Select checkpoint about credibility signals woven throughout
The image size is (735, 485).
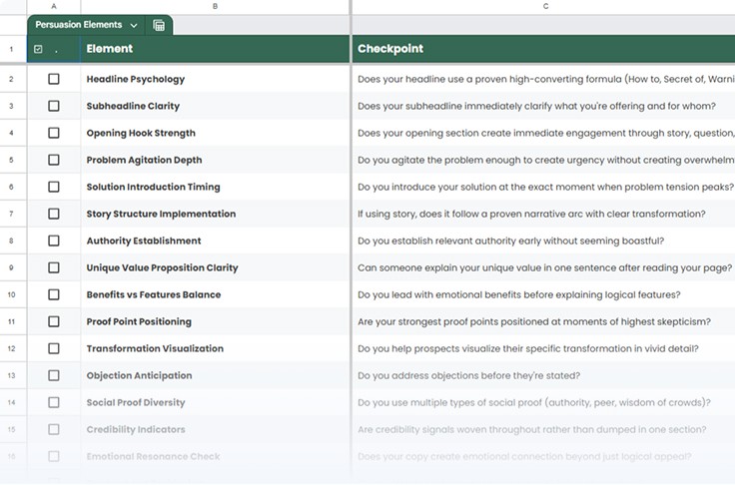click(543, 429)
